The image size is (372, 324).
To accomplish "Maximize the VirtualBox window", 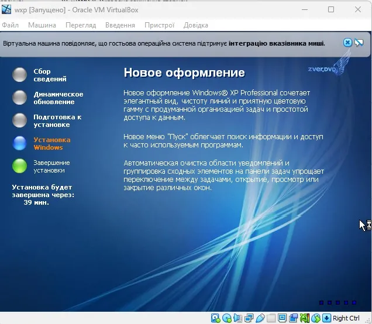I will tap(331, 10).
